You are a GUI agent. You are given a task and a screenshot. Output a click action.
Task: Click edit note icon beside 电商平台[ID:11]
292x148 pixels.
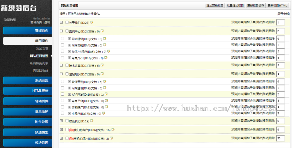point(106,101)
